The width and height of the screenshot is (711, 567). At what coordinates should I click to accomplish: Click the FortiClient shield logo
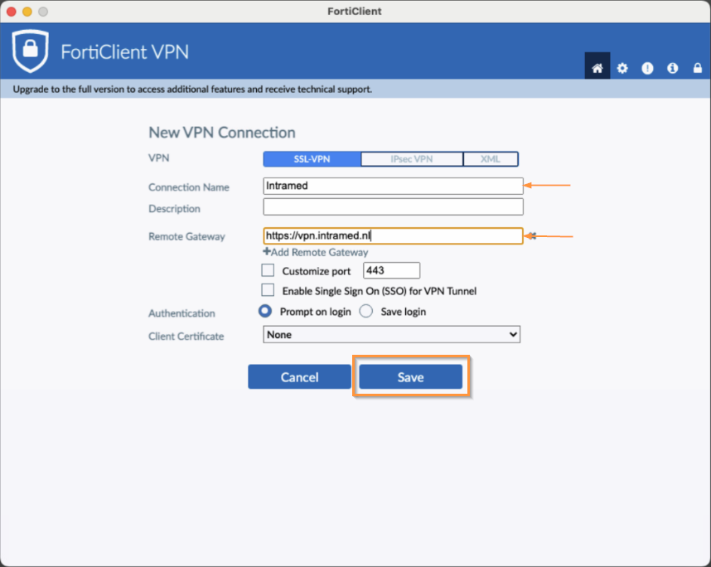tap(30, 51)
